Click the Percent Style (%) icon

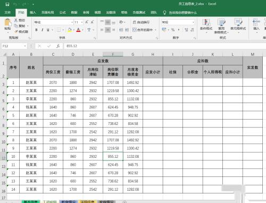click(x=173, y=30)
